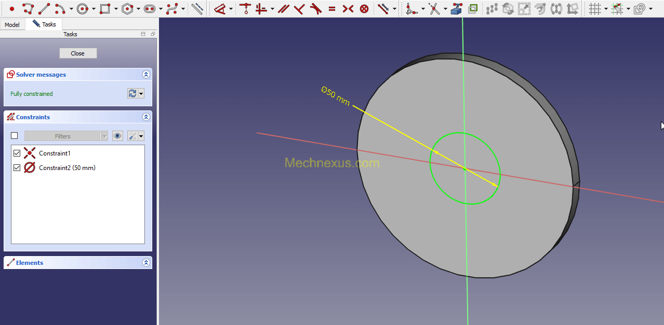
Task: Switch to the Model tab
Action: click(x=12, y=25)
